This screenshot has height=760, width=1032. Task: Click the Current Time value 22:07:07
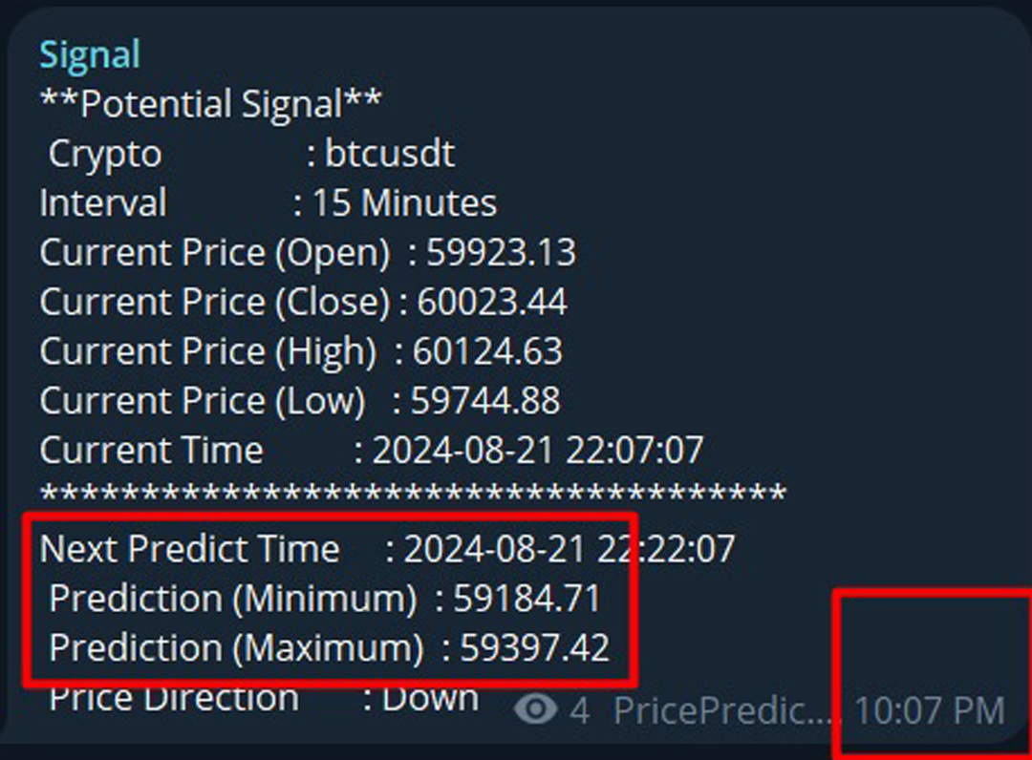pos(634,450)
